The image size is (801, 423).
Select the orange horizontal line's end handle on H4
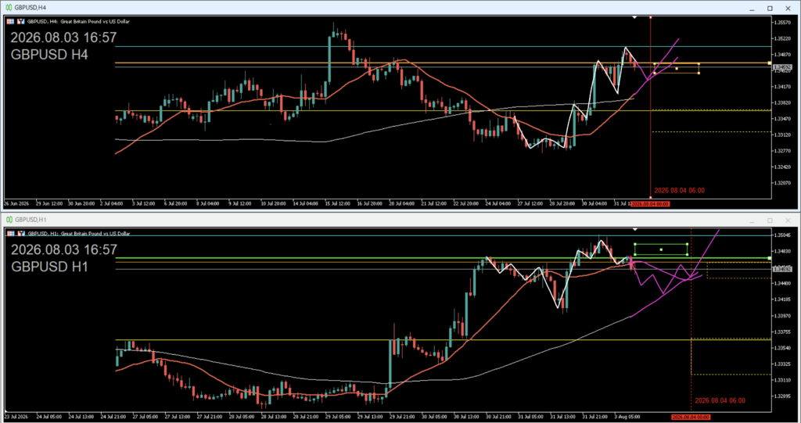[770, 63]
